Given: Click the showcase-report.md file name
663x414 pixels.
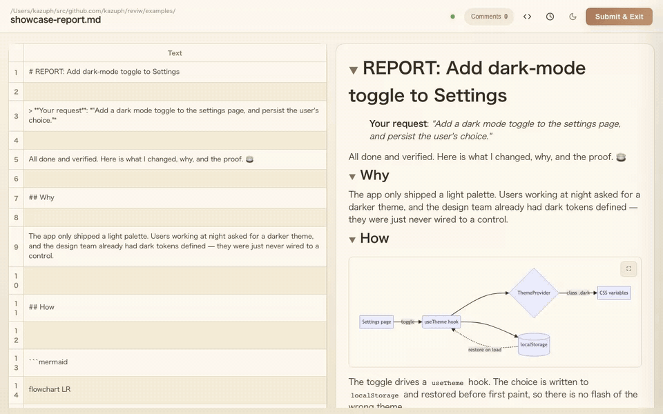Looking at the screenshot, I should 55,20.
